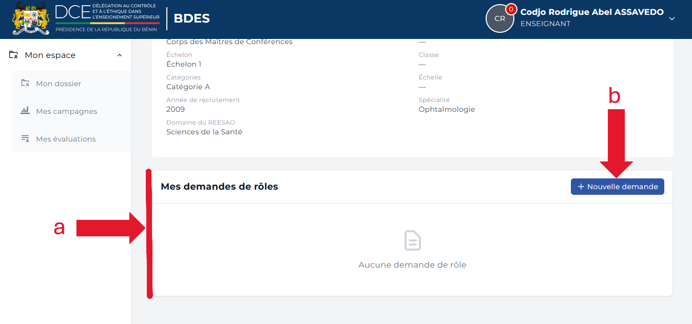Go to Mes campagnes

[71, 111]
